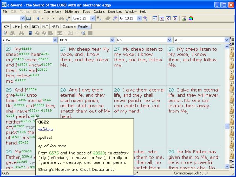Click Strong's number G5495 after 'hand.'
This screenshot has width=236, height=177.
click(x=23, y=142)
